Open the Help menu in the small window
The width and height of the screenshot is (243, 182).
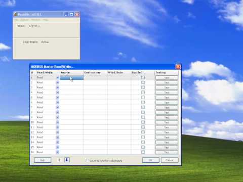coord(46,20)
